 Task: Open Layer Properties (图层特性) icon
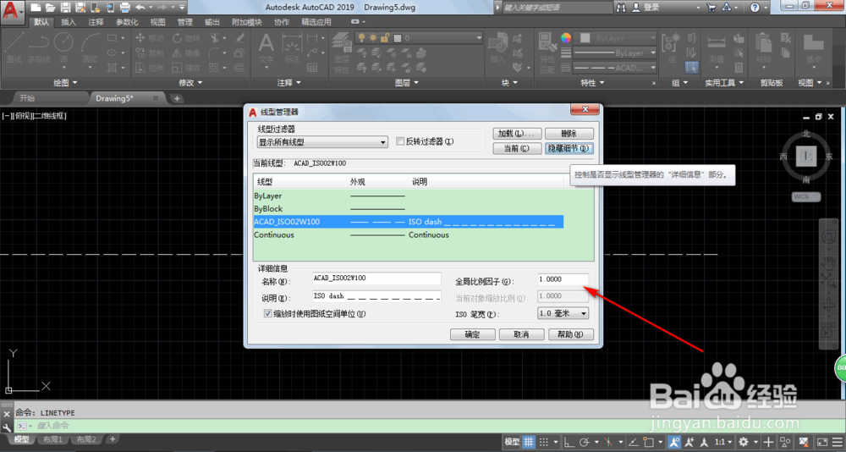pyautogui.click(x=341, y=52)
